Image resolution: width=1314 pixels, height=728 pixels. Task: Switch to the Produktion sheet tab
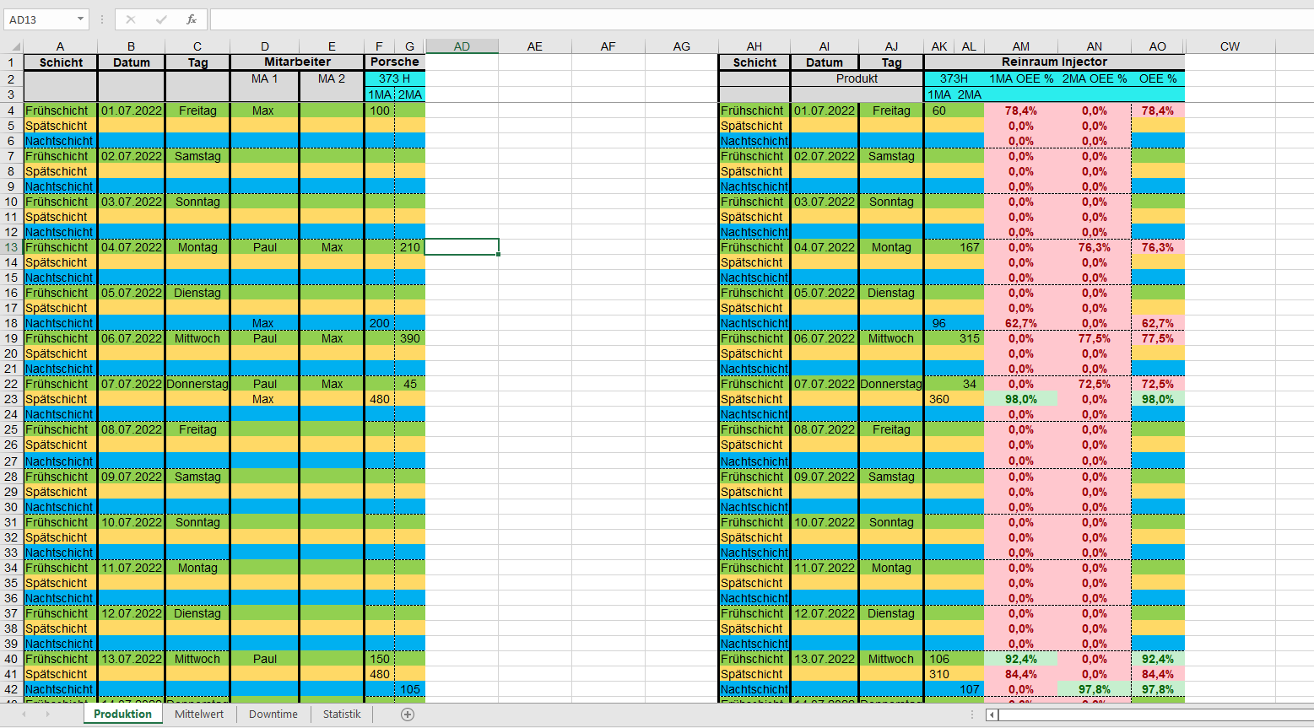tap(123, 715)
